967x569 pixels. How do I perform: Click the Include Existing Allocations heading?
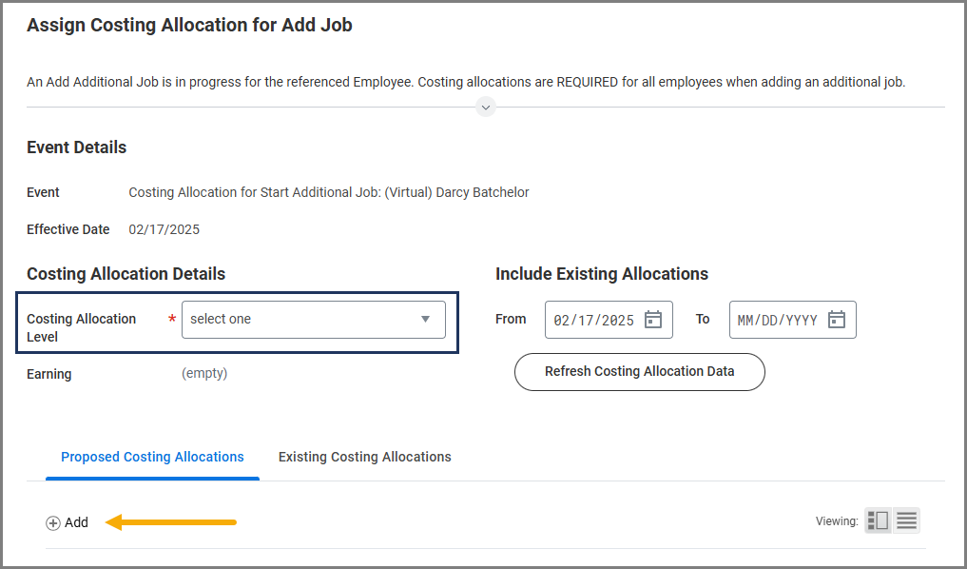(x=601, y=274)
